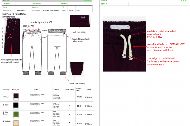Image resolution: width=190 pixels, height=126 pixels.
Task: Click the 'Designer:' header label
Action: [7, 4]
